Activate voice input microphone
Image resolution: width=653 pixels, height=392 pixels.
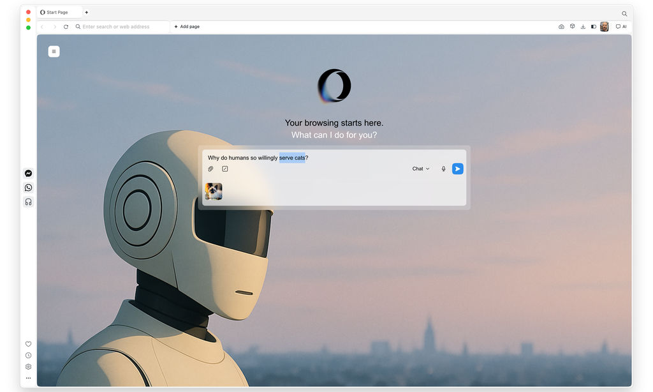[444, 169]
